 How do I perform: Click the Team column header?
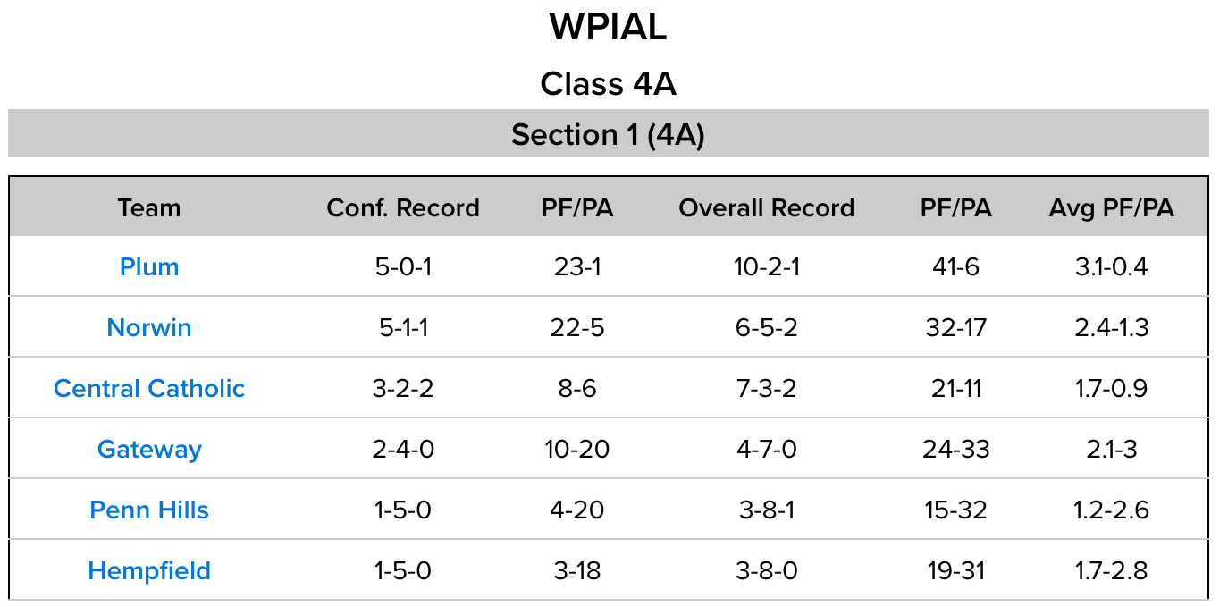149,208
